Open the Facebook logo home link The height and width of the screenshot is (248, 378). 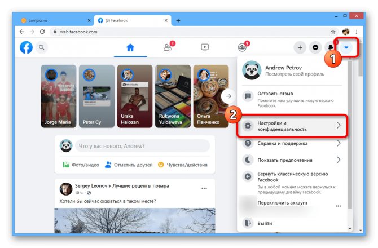click(x=26, y=47)
